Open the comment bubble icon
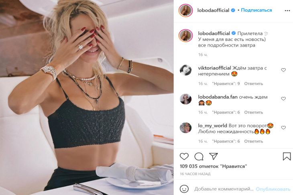The height and width of the screenshot is (195, 293). (199, 156)
